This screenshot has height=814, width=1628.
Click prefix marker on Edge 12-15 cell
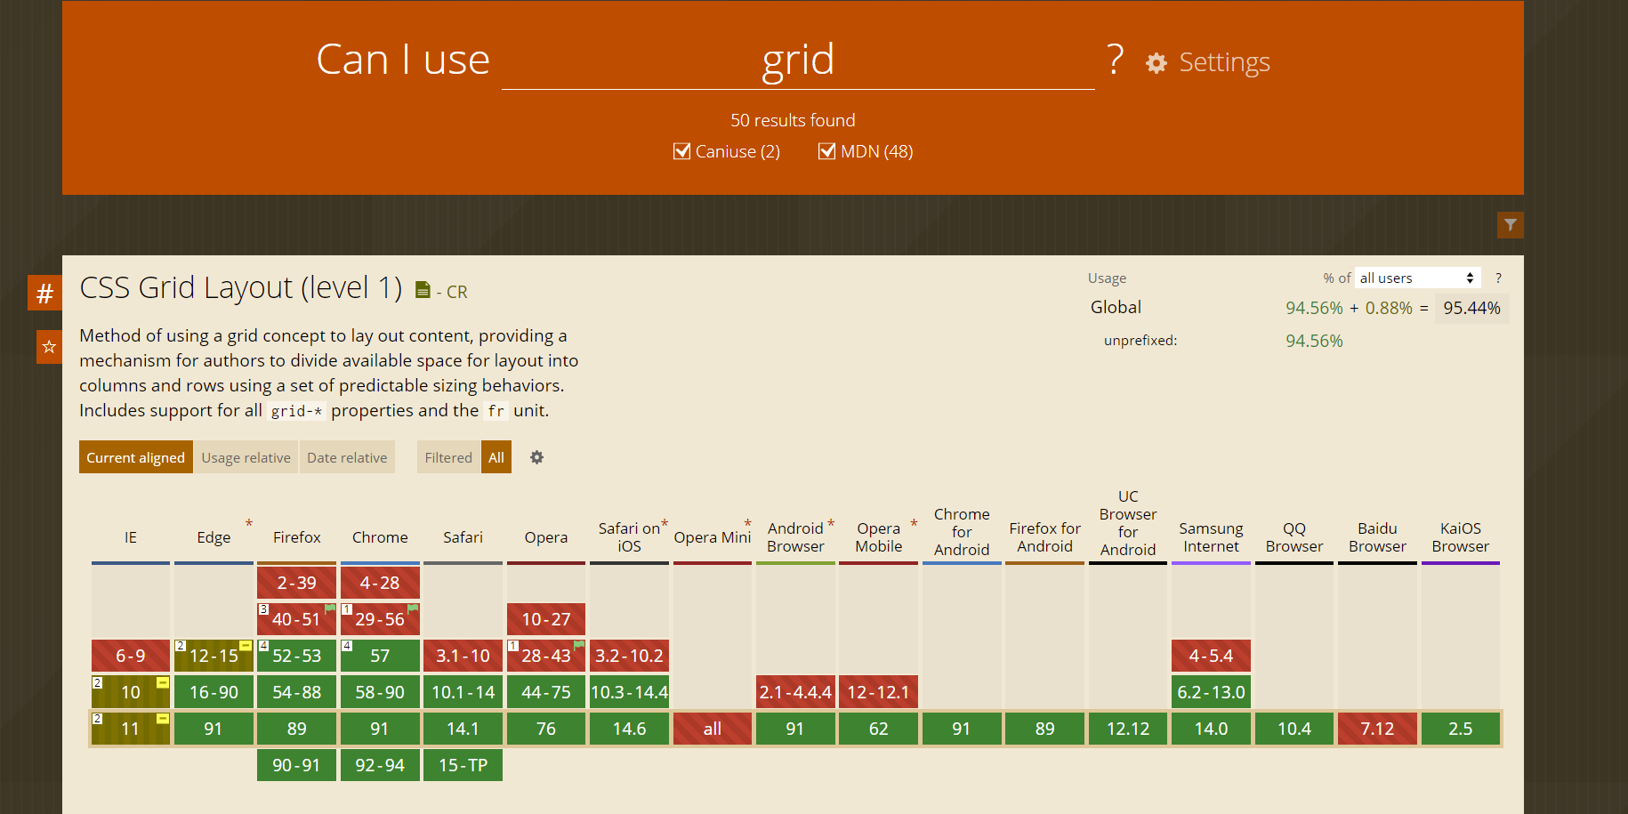click(x=246, y=646)
